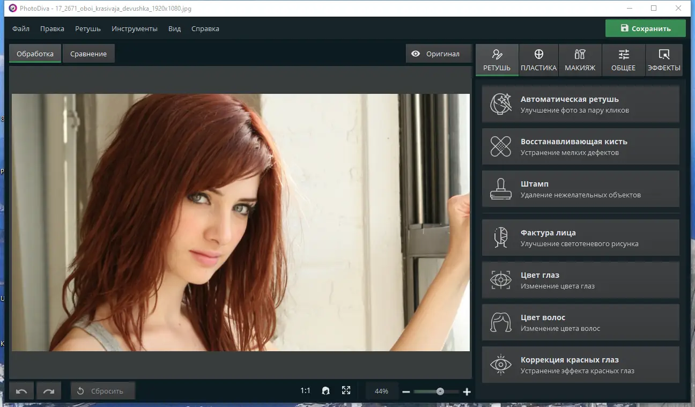Select the Штамп stamp tool icon

pos(500,188)
